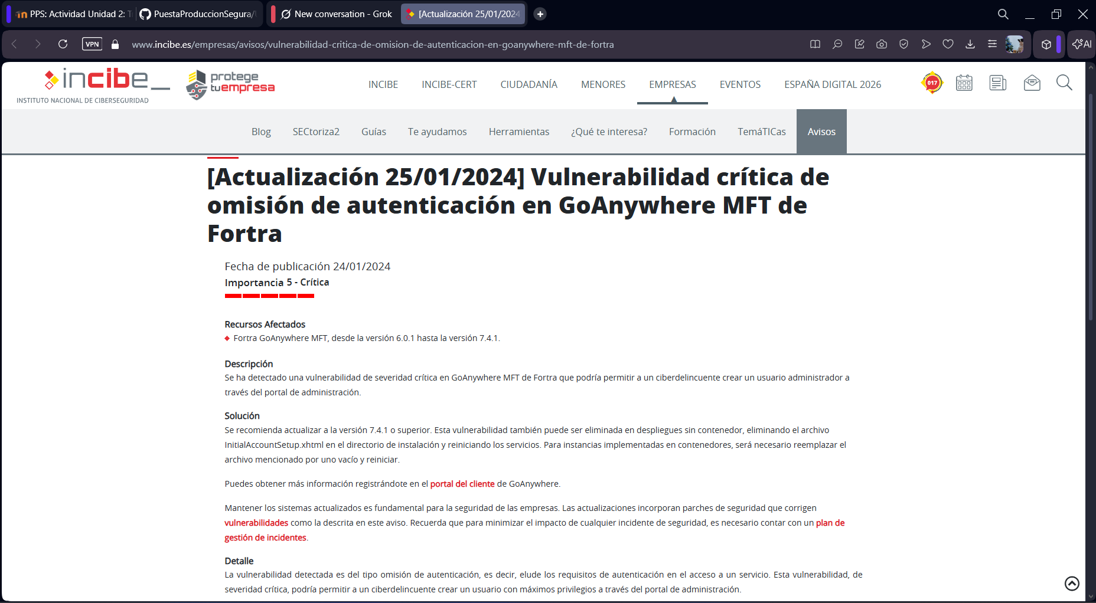
Task: Click the address bar URL
Action: pos(373,44)
